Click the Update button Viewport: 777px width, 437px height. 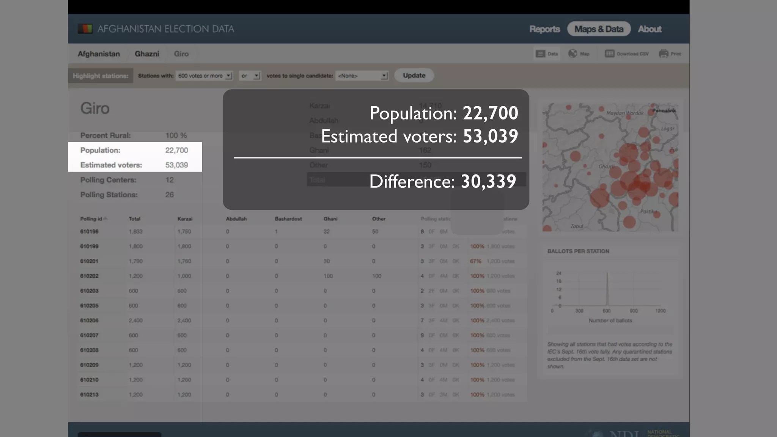(414, 75)
